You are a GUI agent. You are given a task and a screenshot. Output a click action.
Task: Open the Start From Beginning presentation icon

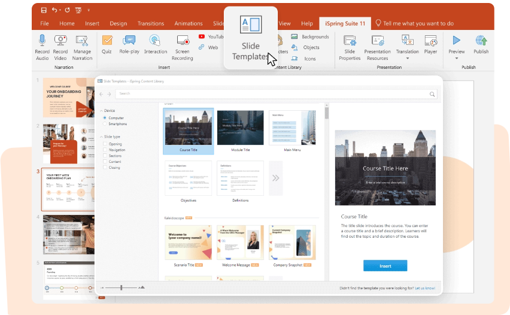point(78,10)
